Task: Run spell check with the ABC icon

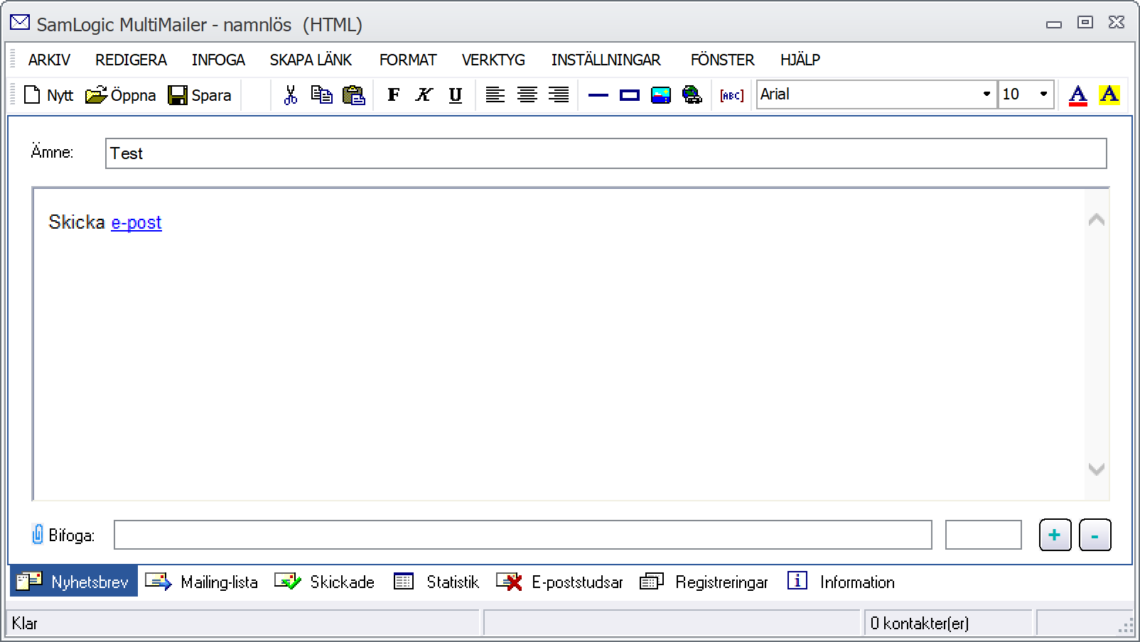Action: [x=732, y=95]
